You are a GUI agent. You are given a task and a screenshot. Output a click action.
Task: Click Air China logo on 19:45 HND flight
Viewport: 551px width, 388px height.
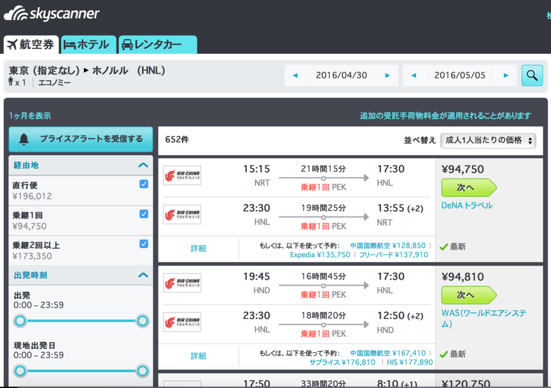click(x=182, y=283)
